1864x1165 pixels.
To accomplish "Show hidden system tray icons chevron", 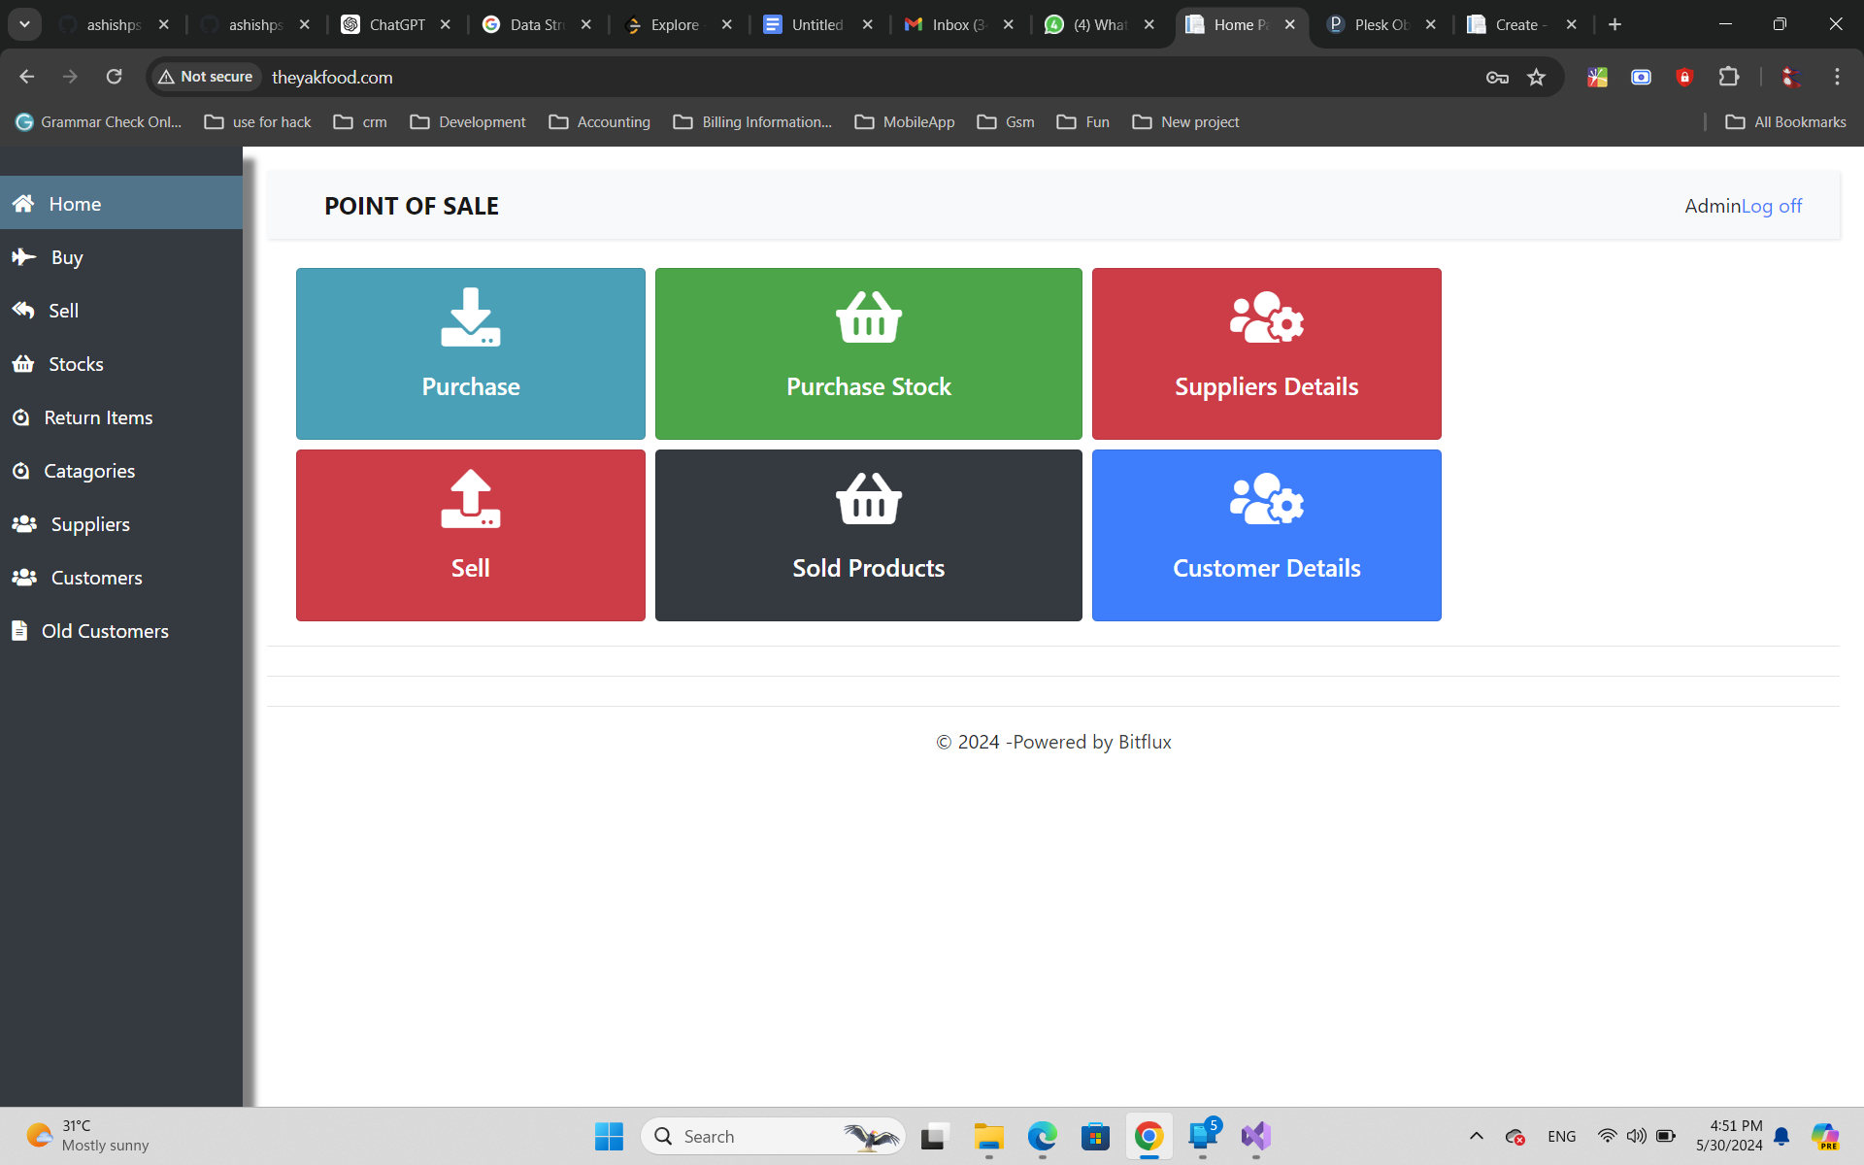I will [x=1476, y=1136].
